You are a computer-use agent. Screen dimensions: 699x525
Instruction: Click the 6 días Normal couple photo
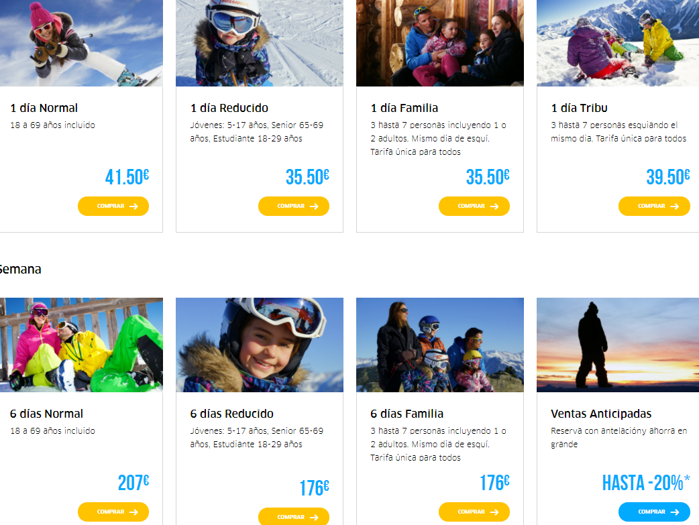pos(80,345)
